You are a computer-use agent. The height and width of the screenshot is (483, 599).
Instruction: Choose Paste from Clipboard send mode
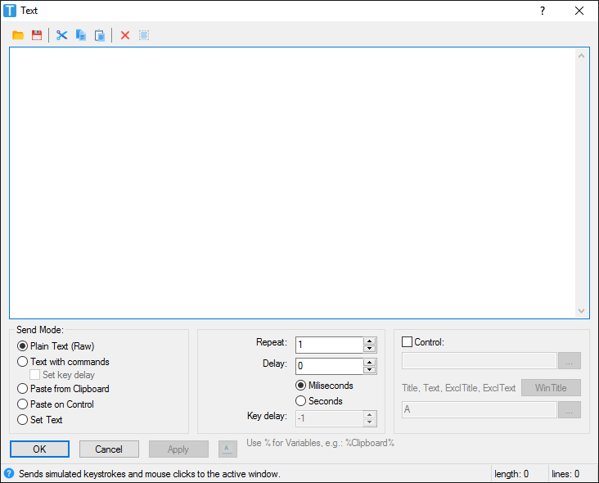click(x=23, y=389)
